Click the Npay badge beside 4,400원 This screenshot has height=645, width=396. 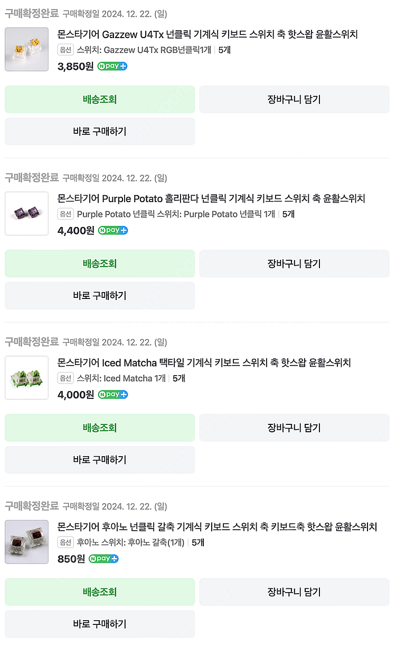tap(113, 230)
